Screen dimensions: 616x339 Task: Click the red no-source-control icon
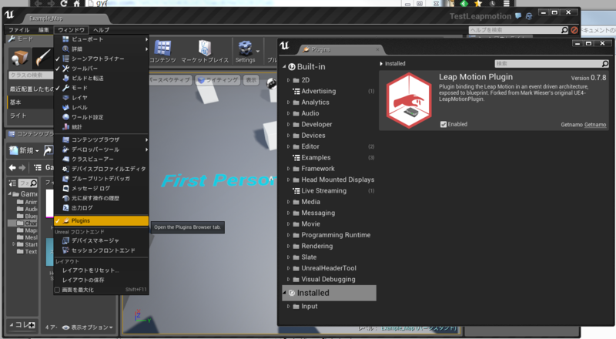coord(574,30)
